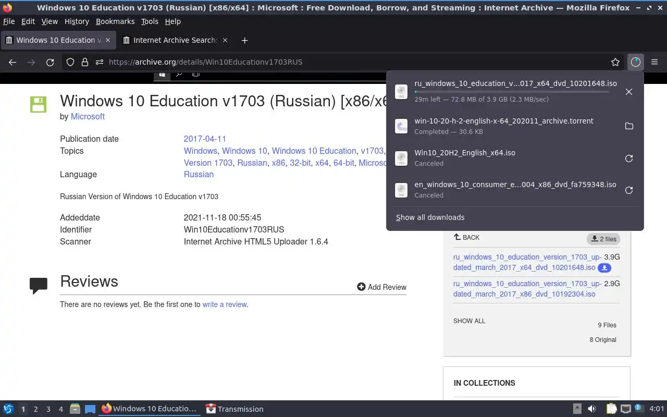Switch to workspace 4 in taskbar
Image resolution: width=667 pixels, height=417 pixels.
[60, 409]
